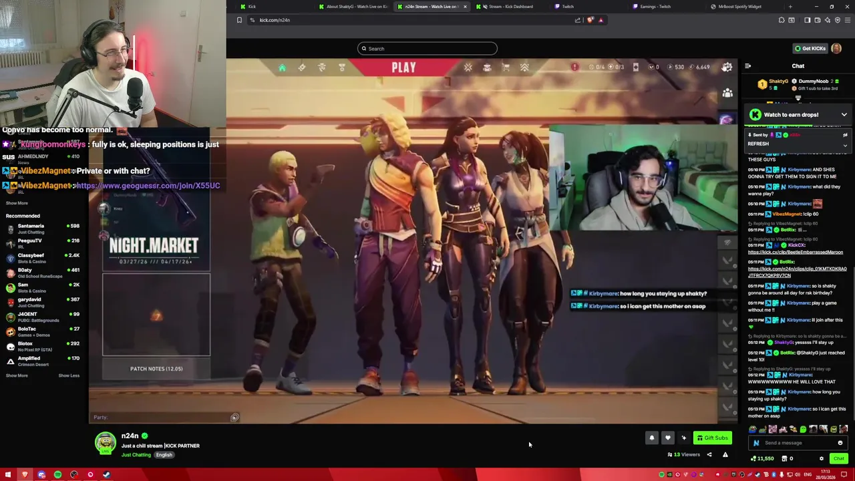This screenshot has width=855, height=481.
Task: Click the English language tag
Action: coord(164,455)
